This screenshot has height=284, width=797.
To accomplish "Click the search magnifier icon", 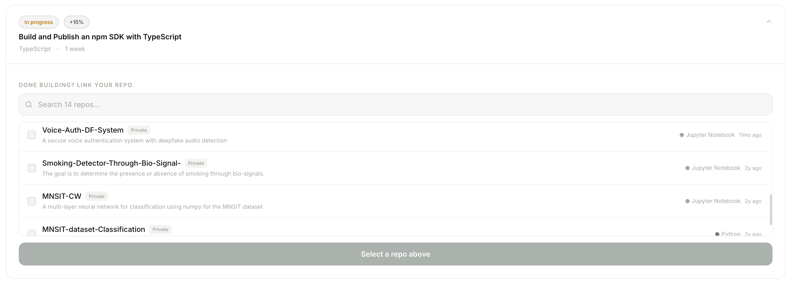I will click(29, 104).
